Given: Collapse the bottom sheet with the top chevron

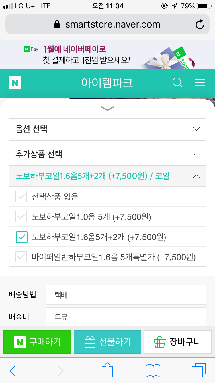Looking at the screenshot, I should pyautogui.click(x=107, y=108).
